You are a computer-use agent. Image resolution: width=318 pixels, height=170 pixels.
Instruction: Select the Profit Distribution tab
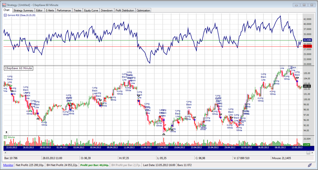(x=125, y=10)
